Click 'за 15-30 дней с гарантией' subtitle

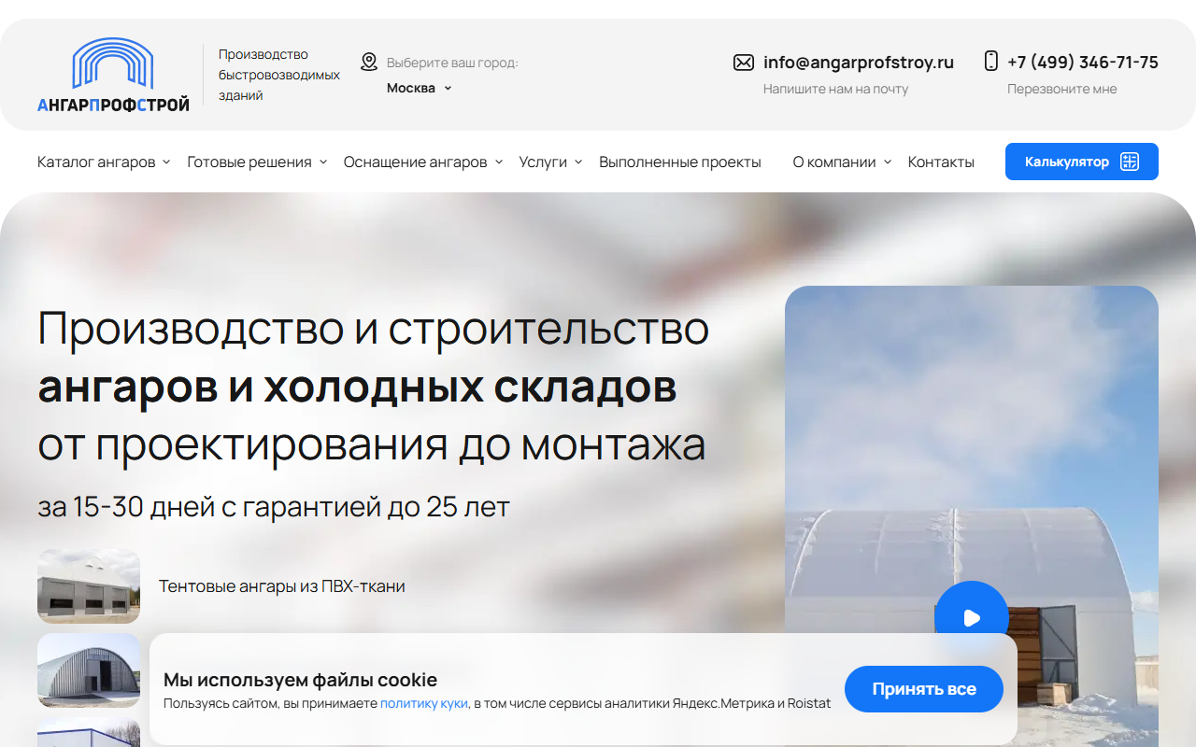(274, 507)
